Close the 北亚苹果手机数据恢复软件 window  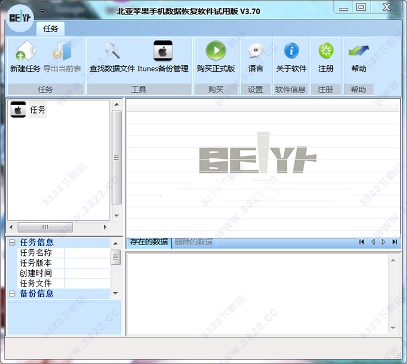coord(387,7)
